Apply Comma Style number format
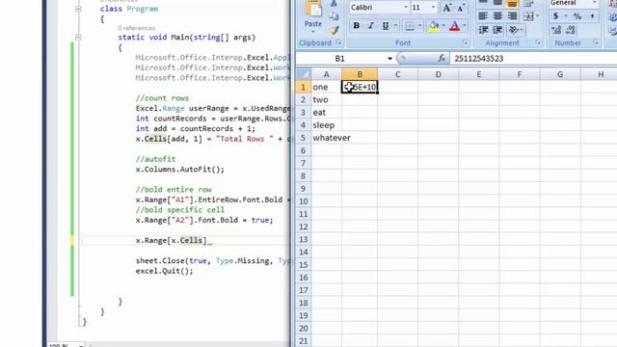This screenshot has width=617, height=347. 592,16
